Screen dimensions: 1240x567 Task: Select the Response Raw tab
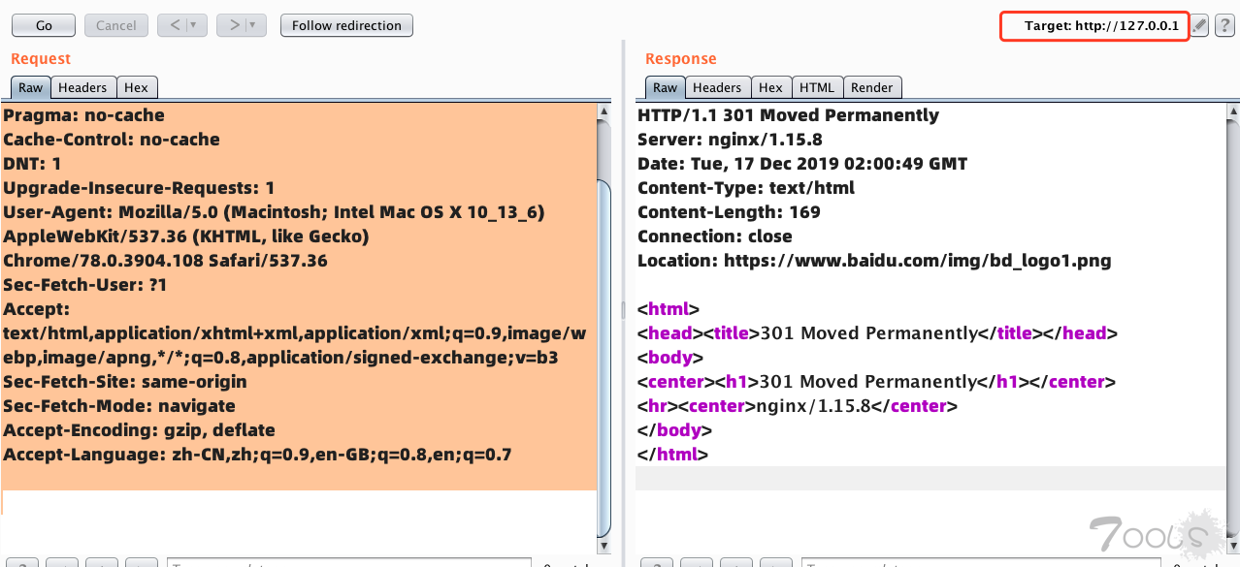(666, 87)
